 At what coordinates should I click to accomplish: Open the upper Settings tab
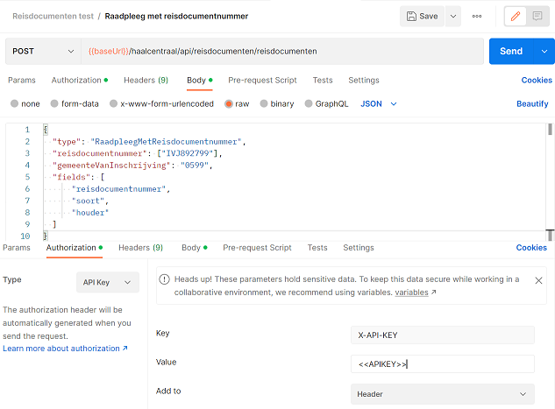pos(364,81)
